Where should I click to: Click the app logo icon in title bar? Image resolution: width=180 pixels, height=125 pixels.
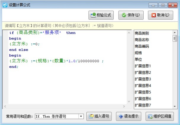click(5, 5)
